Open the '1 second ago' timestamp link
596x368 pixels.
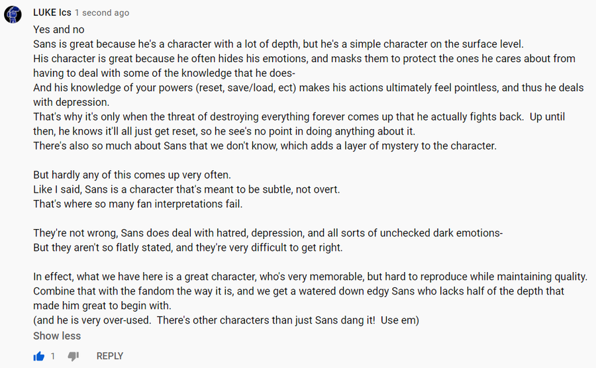coord(102,13)
